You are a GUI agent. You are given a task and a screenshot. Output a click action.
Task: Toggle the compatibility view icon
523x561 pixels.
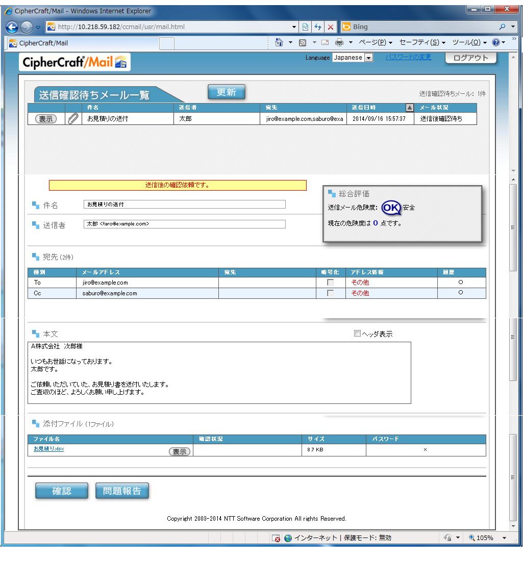[x=305, y=27]
